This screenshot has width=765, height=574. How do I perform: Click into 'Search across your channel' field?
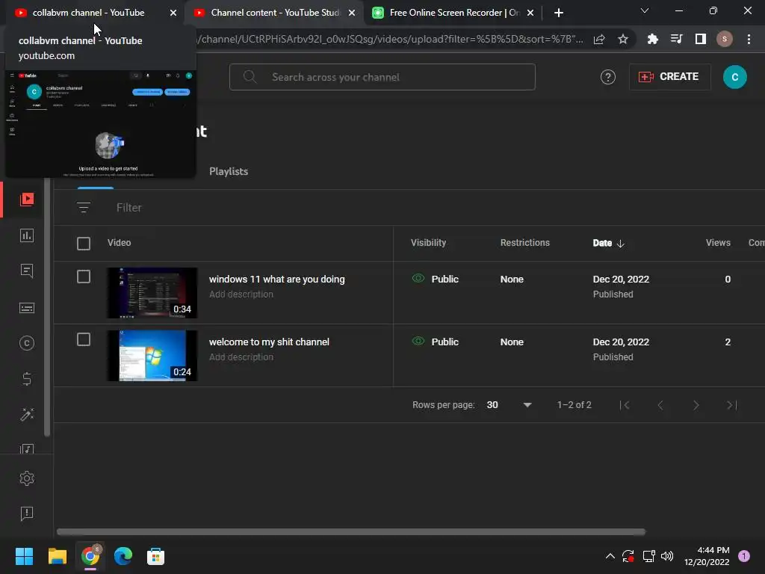tap(382, 77)
